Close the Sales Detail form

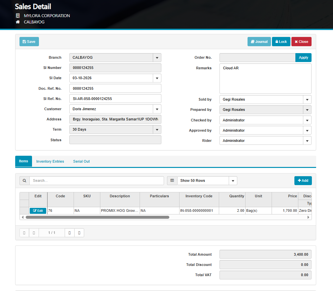click(301, 42)
